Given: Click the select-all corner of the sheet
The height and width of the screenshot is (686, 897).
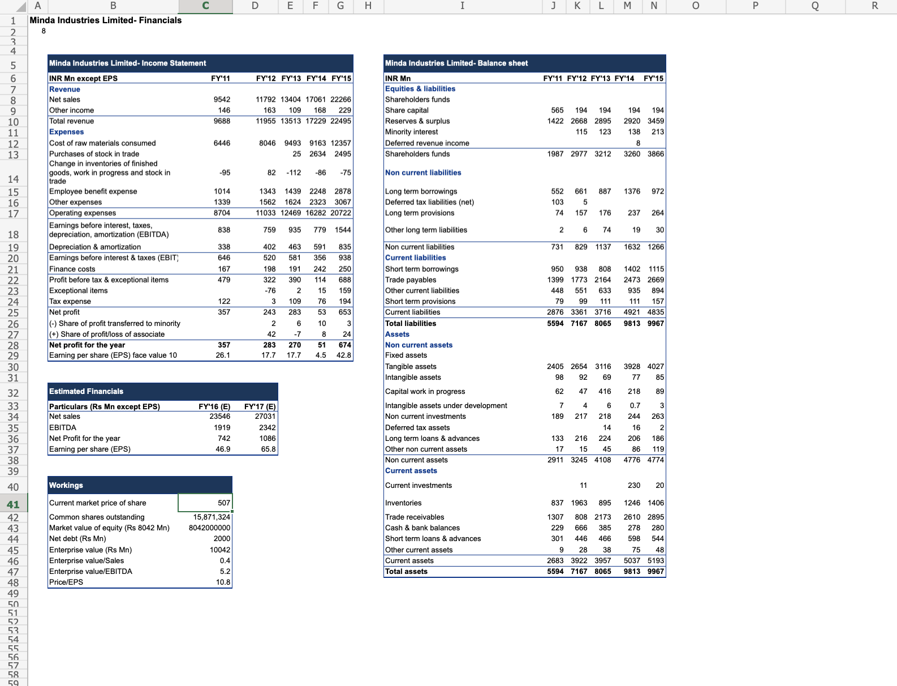Looking at the screenshot, I should click(x=14, y=6).
